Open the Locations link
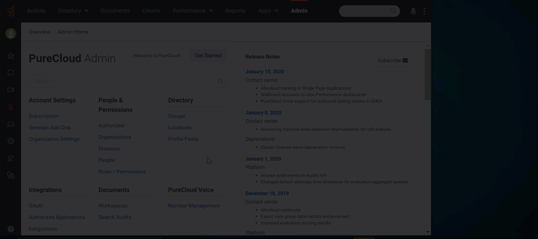This screenshot has height=239, width=538. (180, 128)
